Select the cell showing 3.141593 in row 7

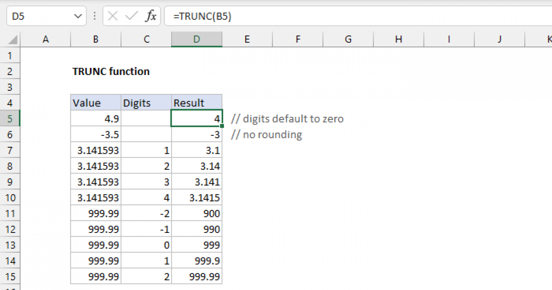pyautogui.click(x=95, y=150)
